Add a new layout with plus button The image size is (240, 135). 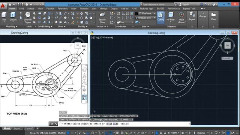click(x=37, y=128)
